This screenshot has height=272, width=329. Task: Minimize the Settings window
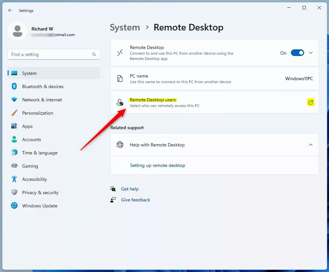(289, 8)
